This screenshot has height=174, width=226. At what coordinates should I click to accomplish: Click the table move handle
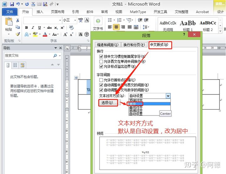(76, 78)
